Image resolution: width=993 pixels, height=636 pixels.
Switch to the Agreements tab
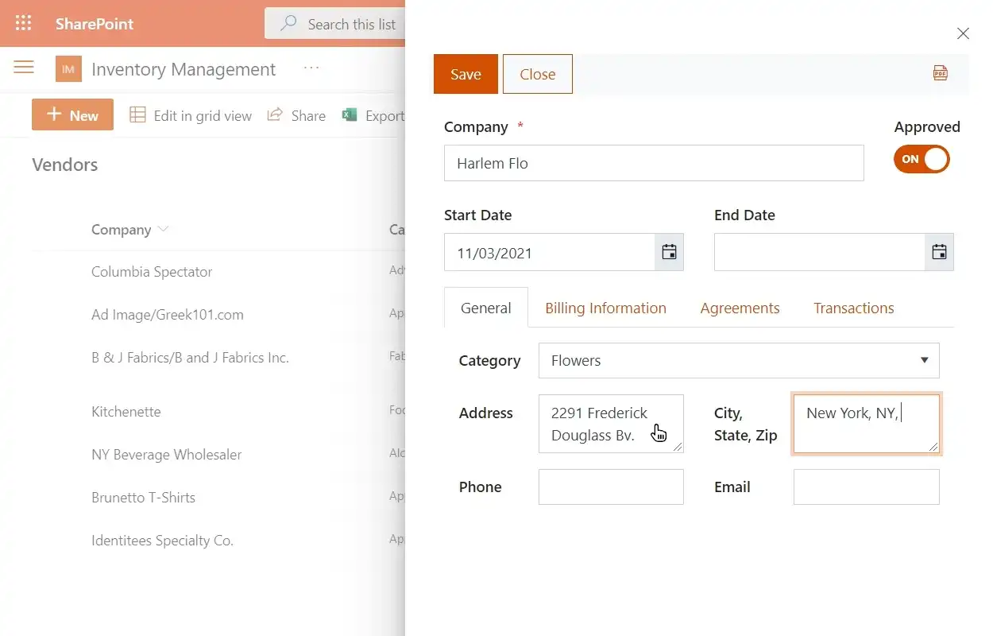coord(740,308)
